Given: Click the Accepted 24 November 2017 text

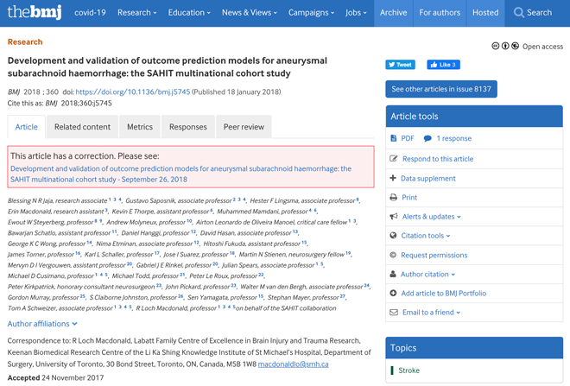Looking at the screenshot, I should tap(55, 377).
